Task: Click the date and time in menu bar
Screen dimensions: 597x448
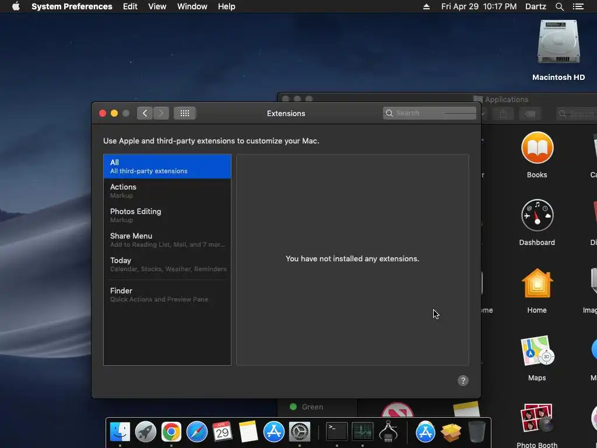Action: pos(479,6)
